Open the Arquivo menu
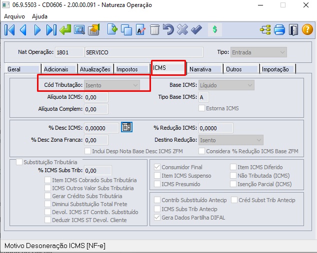317x253 pixels. tap(14, 16)
